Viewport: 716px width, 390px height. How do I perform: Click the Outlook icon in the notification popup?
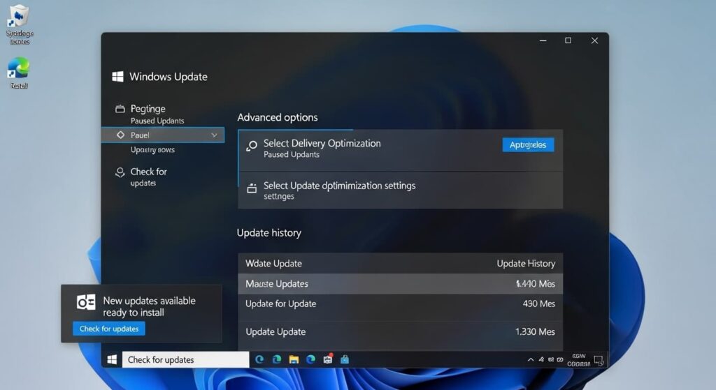[86, 302]
